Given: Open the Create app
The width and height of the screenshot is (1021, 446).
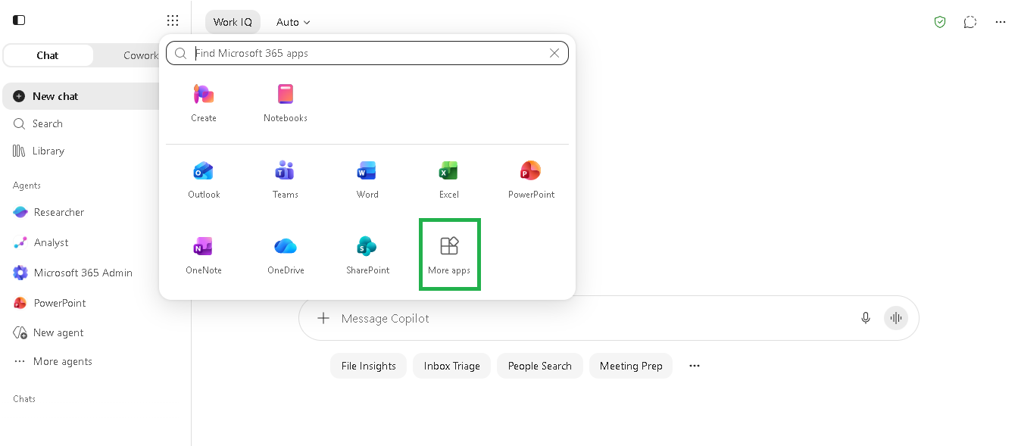Looking at the screenshot, I should 204,103.
